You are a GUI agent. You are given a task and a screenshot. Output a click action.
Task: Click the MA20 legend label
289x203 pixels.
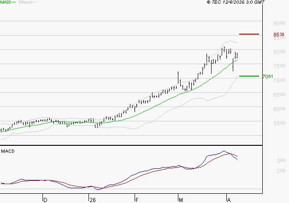(x=6, y=2)
